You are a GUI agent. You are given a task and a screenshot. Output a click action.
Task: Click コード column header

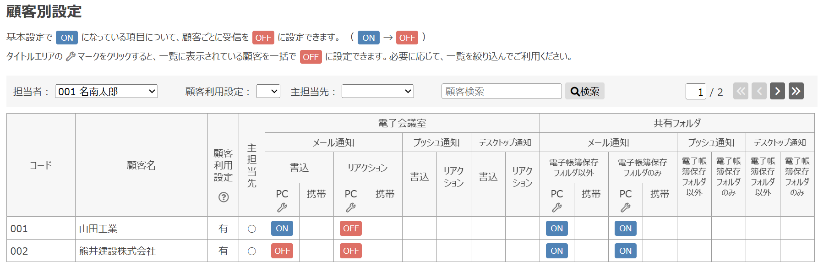[41, 165]
